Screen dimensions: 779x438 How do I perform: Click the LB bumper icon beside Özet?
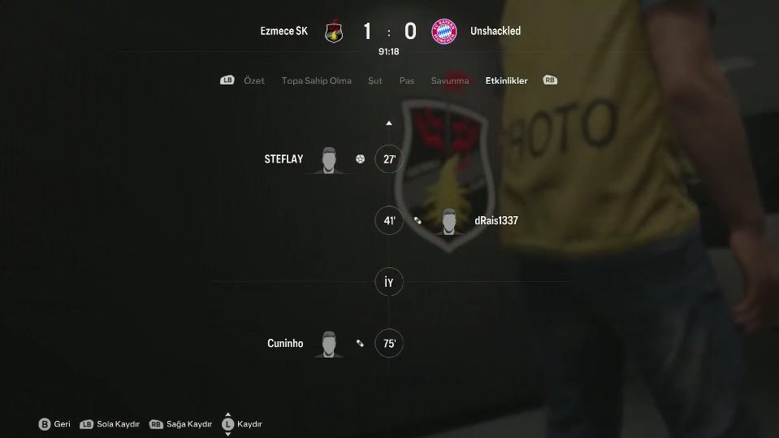(x=227, y=80)
